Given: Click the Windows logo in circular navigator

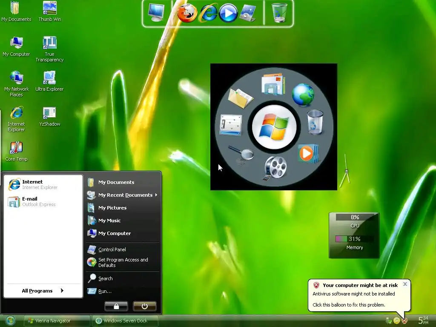Looking at the screenshot, I should 274,127.
